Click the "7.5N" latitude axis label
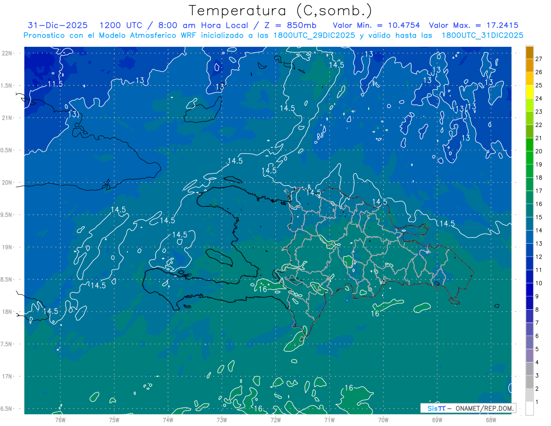This screenshot has height=426, width=551. (x=6, y=344)
